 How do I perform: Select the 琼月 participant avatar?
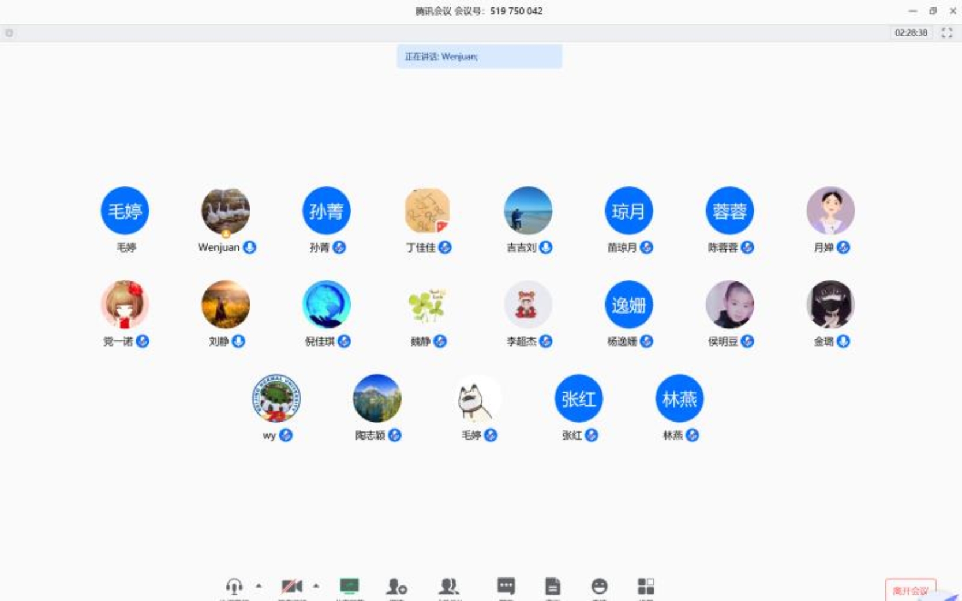[x=628, y=211]
